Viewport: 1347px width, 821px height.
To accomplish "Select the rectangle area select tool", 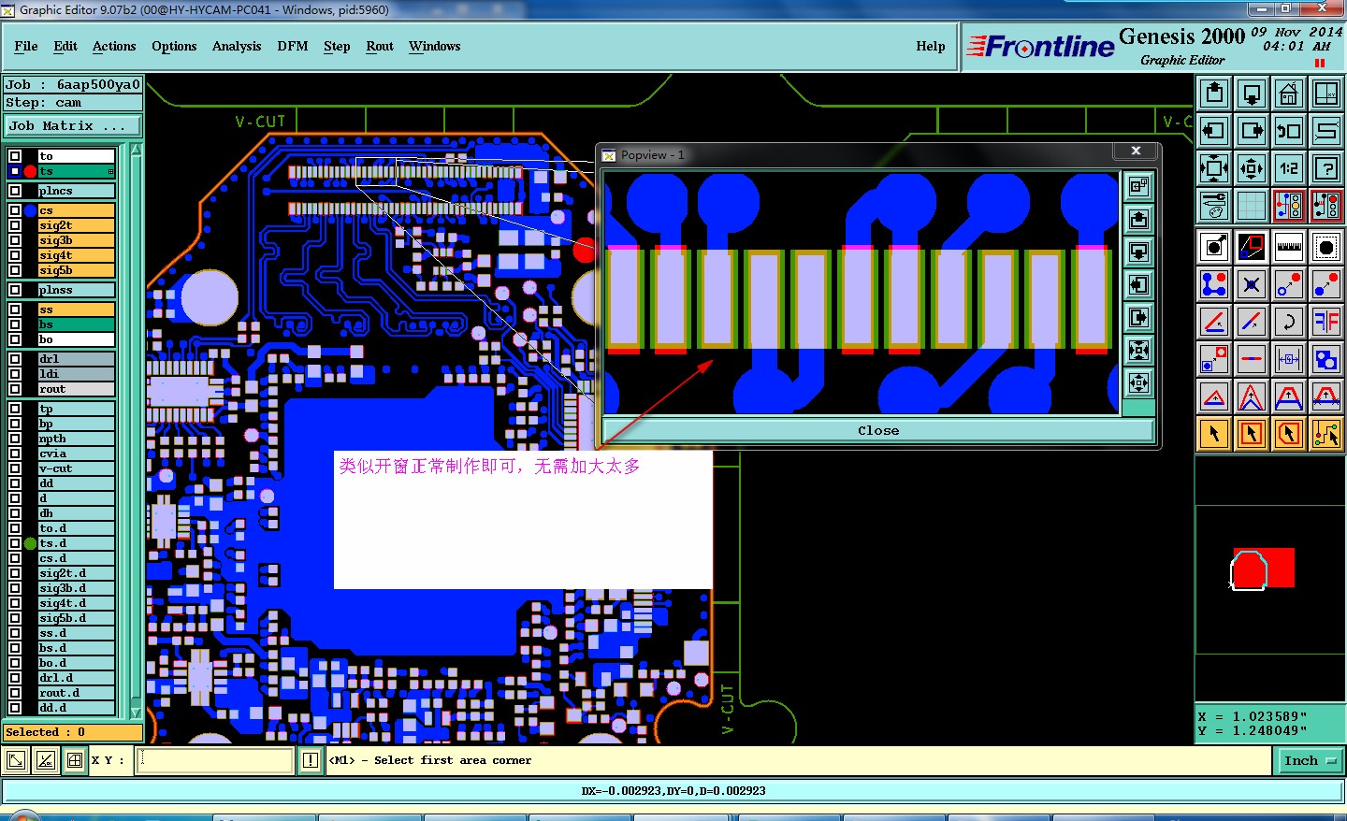I will [1252, 434].
